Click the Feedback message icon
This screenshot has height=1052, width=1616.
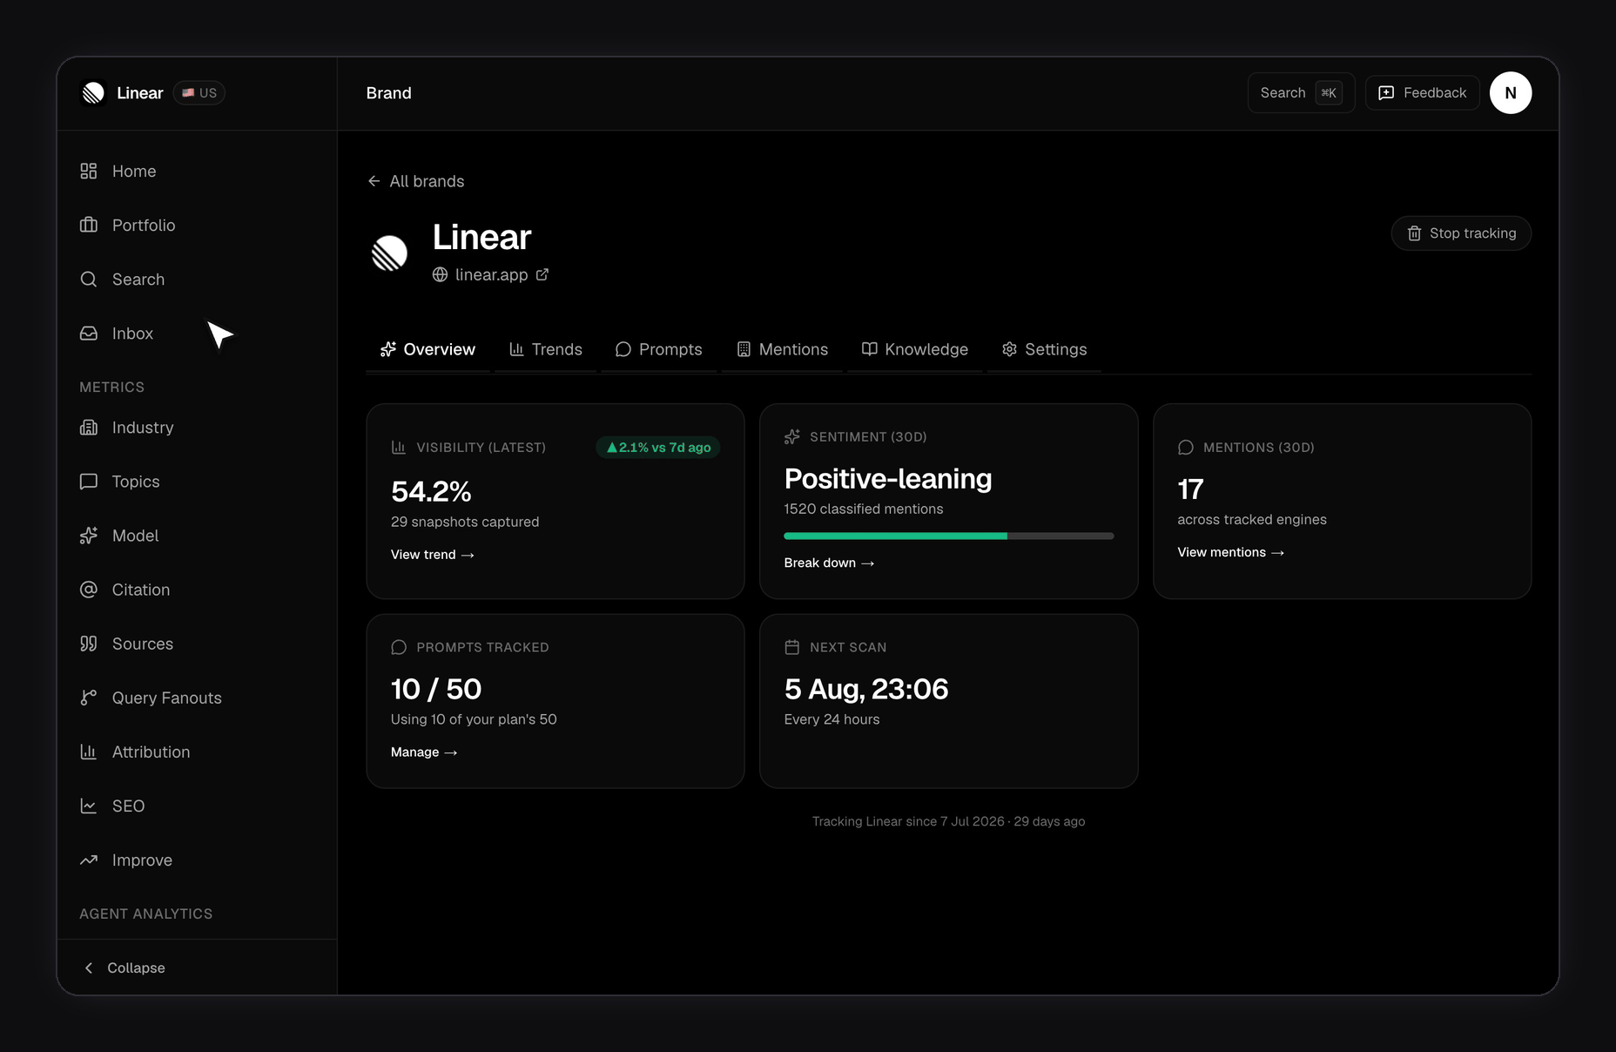[1387, 93]
